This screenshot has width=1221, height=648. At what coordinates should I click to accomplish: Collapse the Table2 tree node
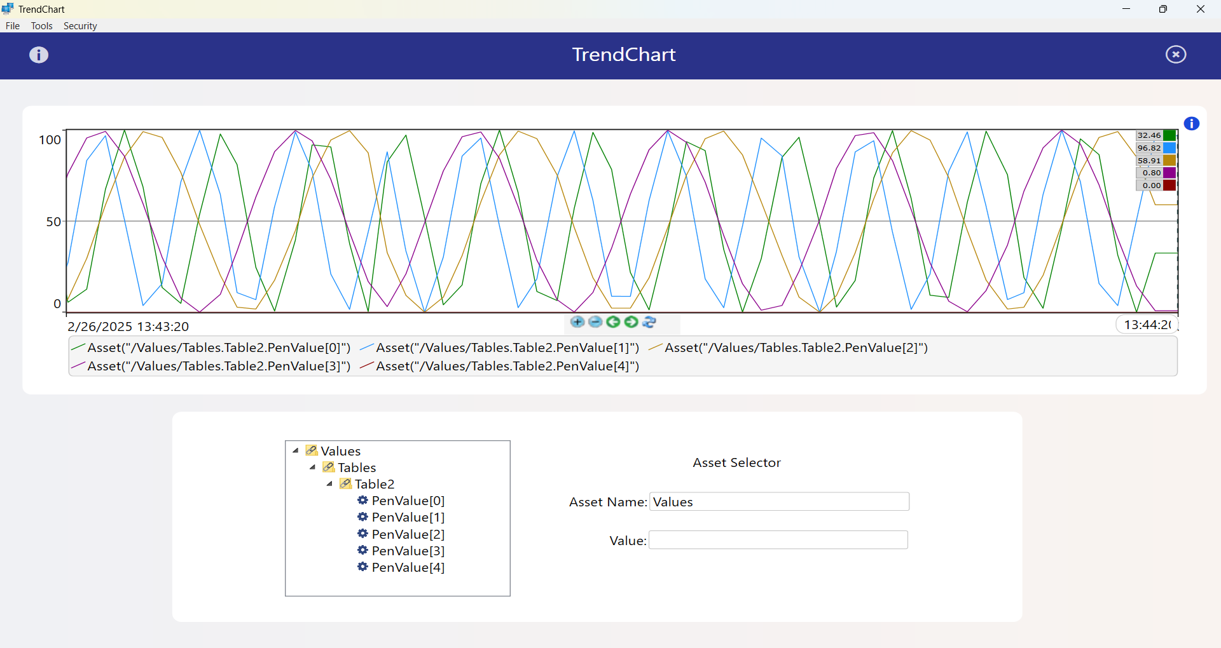click(x=329, y=484)
